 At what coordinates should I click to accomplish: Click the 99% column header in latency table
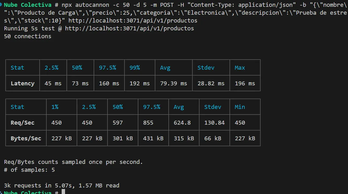pos(135,68)
